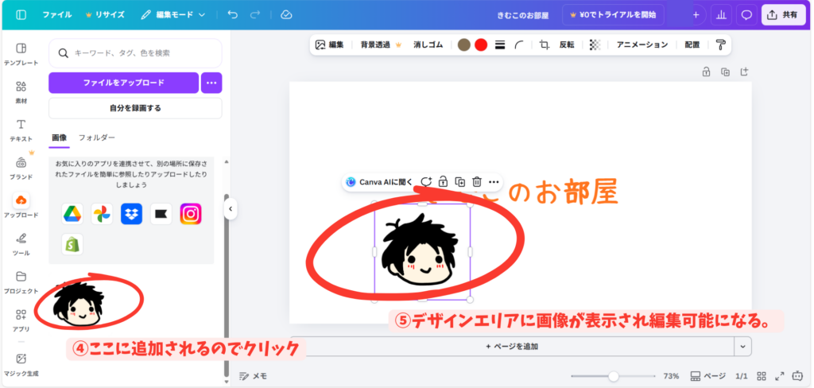The image size is (814, 388).
Task: Open the プロジェクト projects panel
Action: click(x=21, y=282)
